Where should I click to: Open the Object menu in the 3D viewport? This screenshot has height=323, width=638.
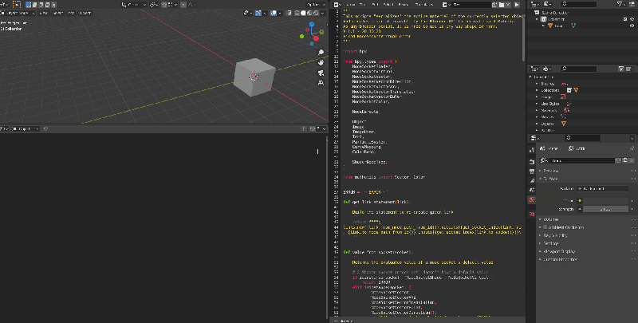pyautogui.click(x=85, y=13)
